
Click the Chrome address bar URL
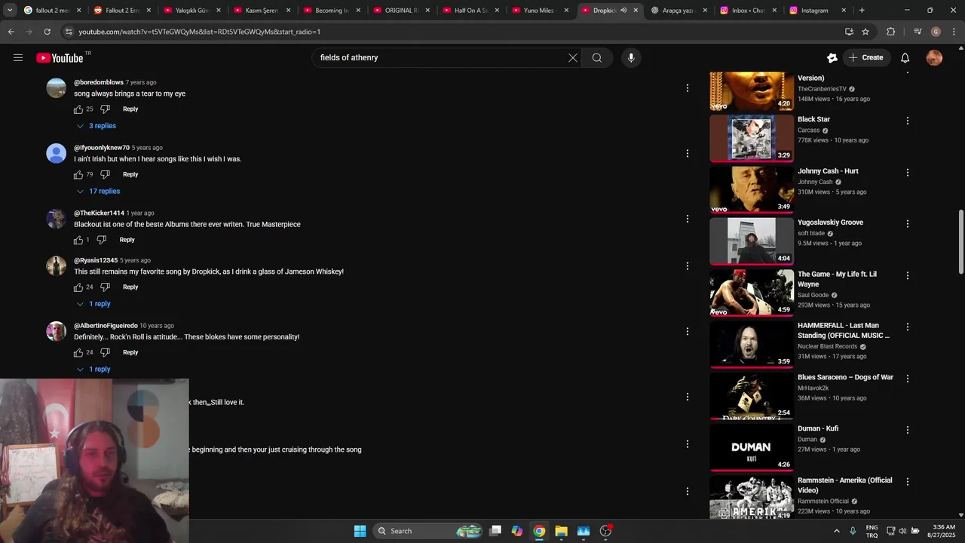pos(200,32)
